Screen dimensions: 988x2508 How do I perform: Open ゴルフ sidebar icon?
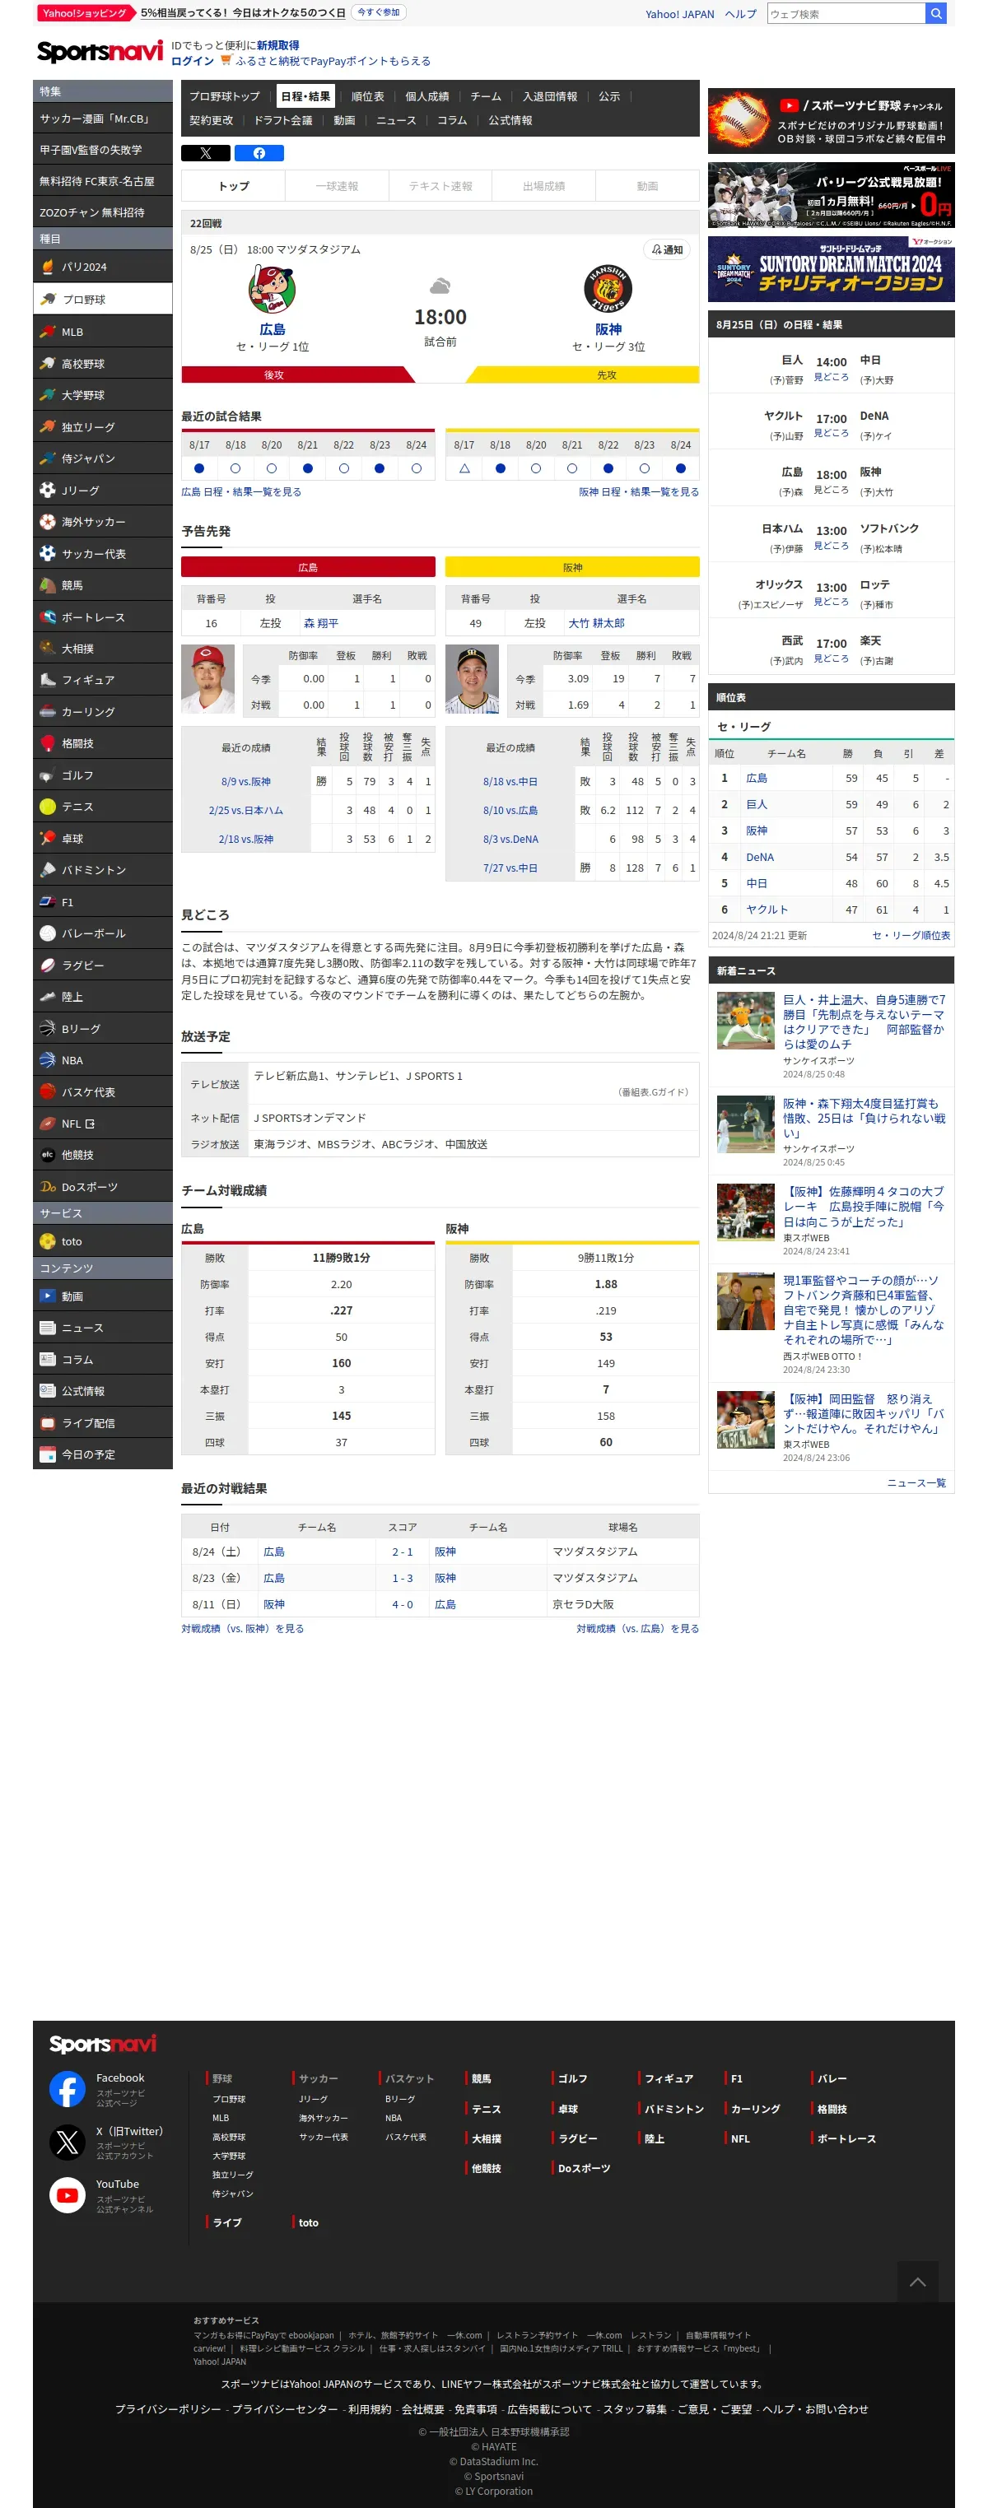pyautogui.click(x=48, y=775)
